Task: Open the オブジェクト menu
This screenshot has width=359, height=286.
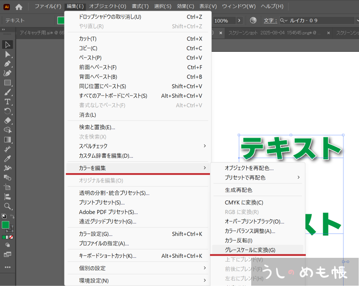Action: pyautogui.click(x=107, y=6)
